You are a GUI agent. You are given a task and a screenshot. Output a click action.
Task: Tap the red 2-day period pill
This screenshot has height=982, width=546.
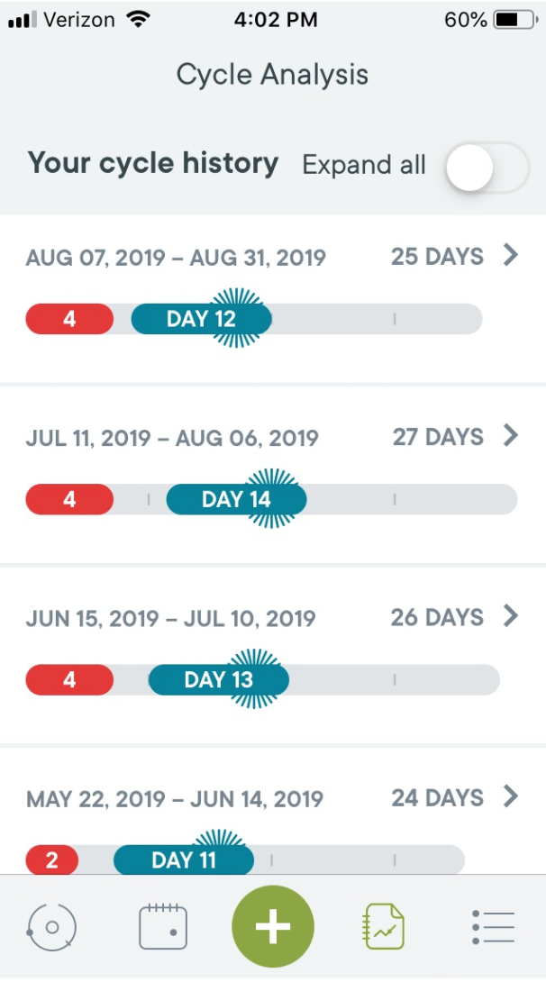pyautogui.click(x=52, y=859)
